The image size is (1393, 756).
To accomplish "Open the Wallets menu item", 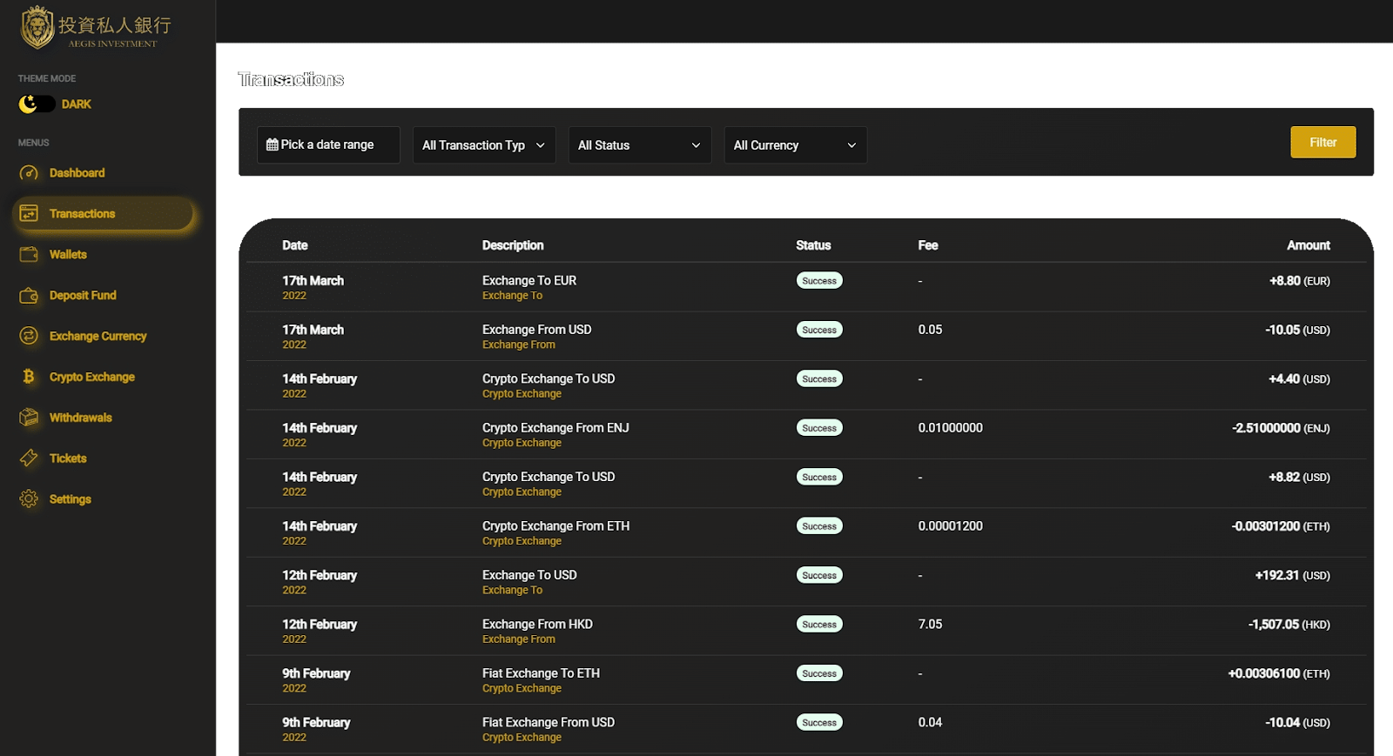I will click(x=68, y=255).
